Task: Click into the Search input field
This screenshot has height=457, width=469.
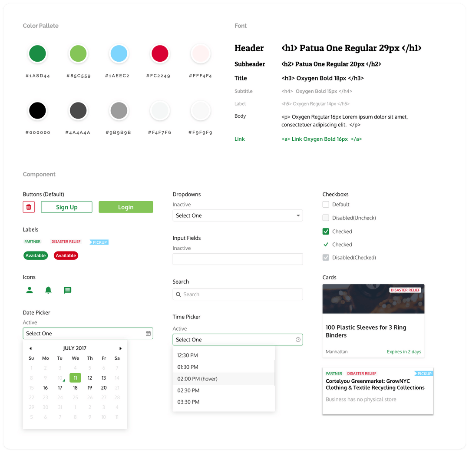Action: tap(238, 294)
